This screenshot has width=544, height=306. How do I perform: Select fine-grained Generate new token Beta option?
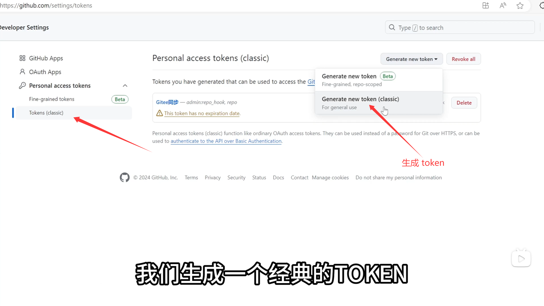click(379, 80)
